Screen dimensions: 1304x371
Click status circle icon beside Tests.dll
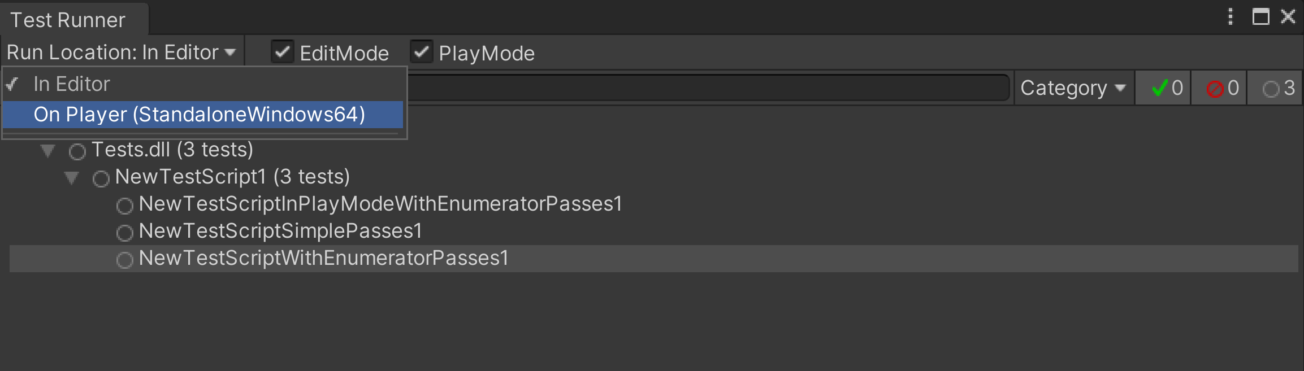click(x=77, y=151)
